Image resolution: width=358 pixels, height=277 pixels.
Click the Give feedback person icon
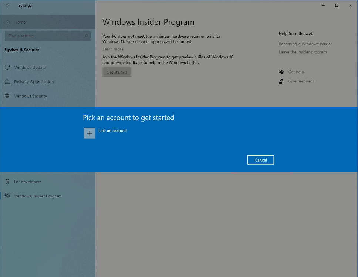(x=281, y=81)
